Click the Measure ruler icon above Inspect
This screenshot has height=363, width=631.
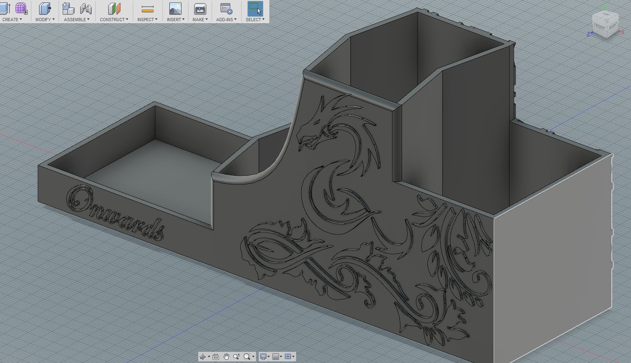[x=147, y=8]
